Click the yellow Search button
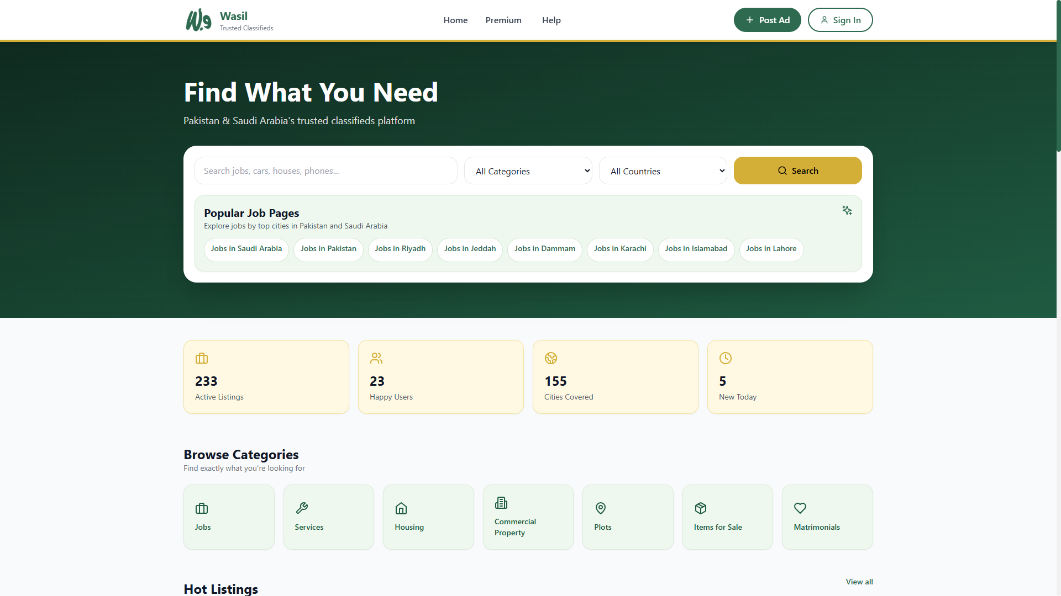Screen dimensions: 1061x596 click(x=798, y=171)
